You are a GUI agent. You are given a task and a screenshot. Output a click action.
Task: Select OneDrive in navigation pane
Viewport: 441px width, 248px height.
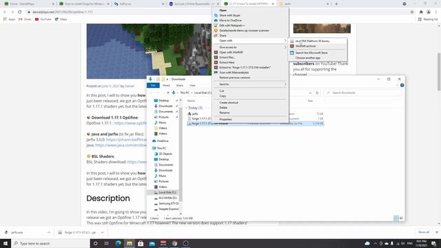tap(163, 141)
